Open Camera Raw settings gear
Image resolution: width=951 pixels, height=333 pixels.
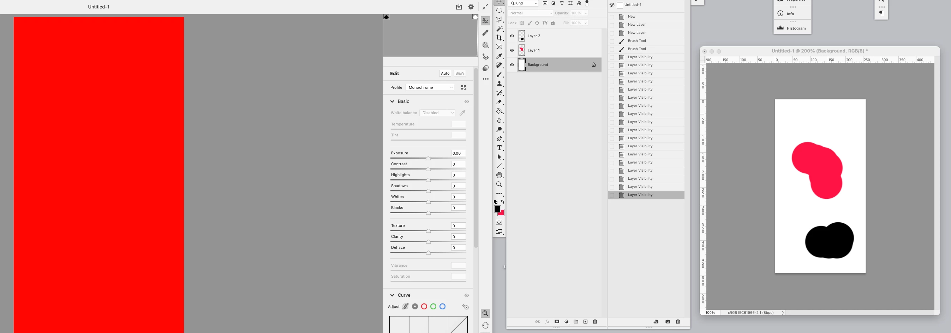pyautogui.click(x=471, y=7)
